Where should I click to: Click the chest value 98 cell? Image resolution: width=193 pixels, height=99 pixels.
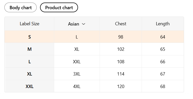[121, 37]
